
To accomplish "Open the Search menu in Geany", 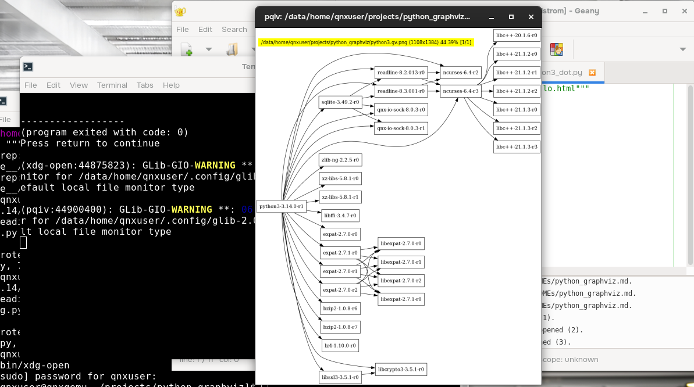I will point(234,29).
